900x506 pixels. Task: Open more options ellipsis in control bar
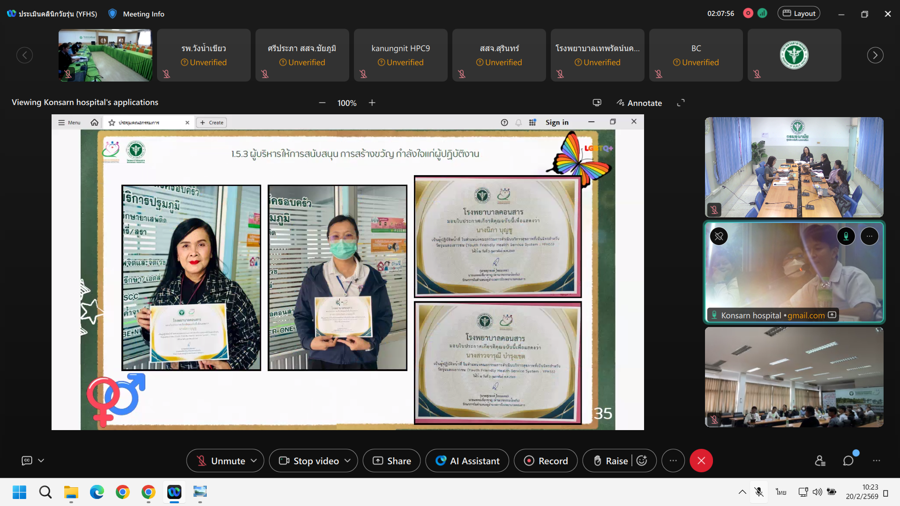(673, 461)
